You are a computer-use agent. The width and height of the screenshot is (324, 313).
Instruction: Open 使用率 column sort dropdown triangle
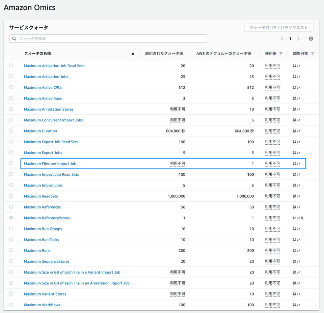[280, 54]
